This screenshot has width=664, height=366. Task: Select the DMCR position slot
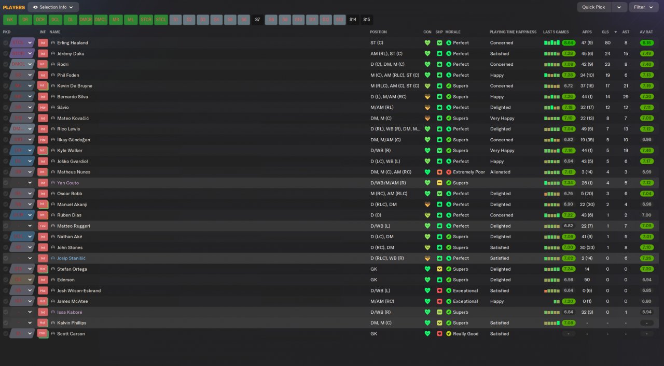pos(86,20)
